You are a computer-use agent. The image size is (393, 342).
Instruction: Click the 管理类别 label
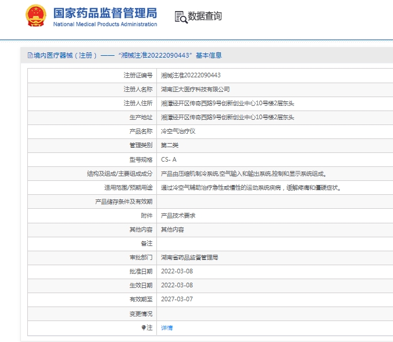[x=141, y=145]
